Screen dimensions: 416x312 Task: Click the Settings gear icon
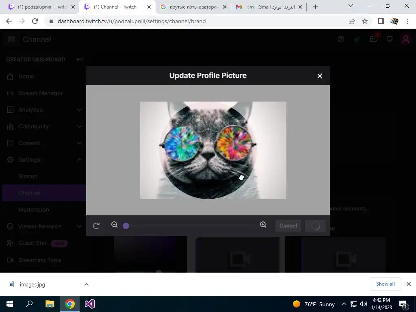(10, 160)
